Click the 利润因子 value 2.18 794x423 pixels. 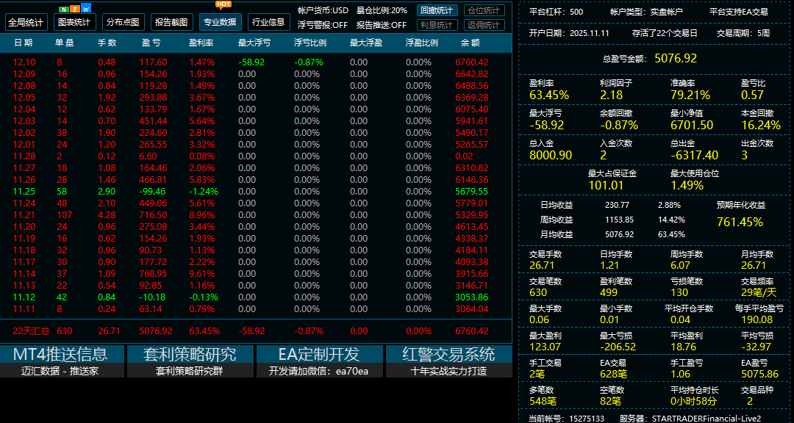611,95
